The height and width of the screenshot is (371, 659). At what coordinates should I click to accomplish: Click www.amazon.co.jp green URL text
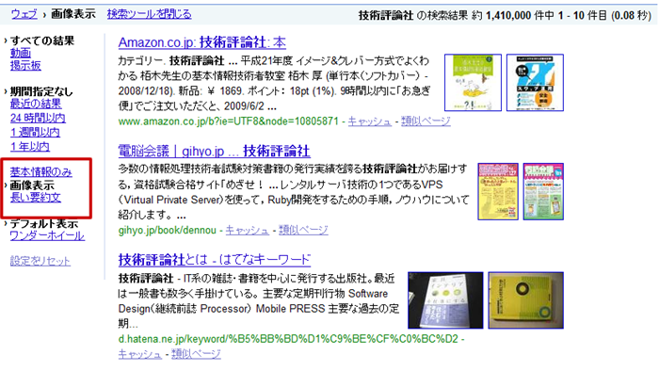[x=228, y=121]
